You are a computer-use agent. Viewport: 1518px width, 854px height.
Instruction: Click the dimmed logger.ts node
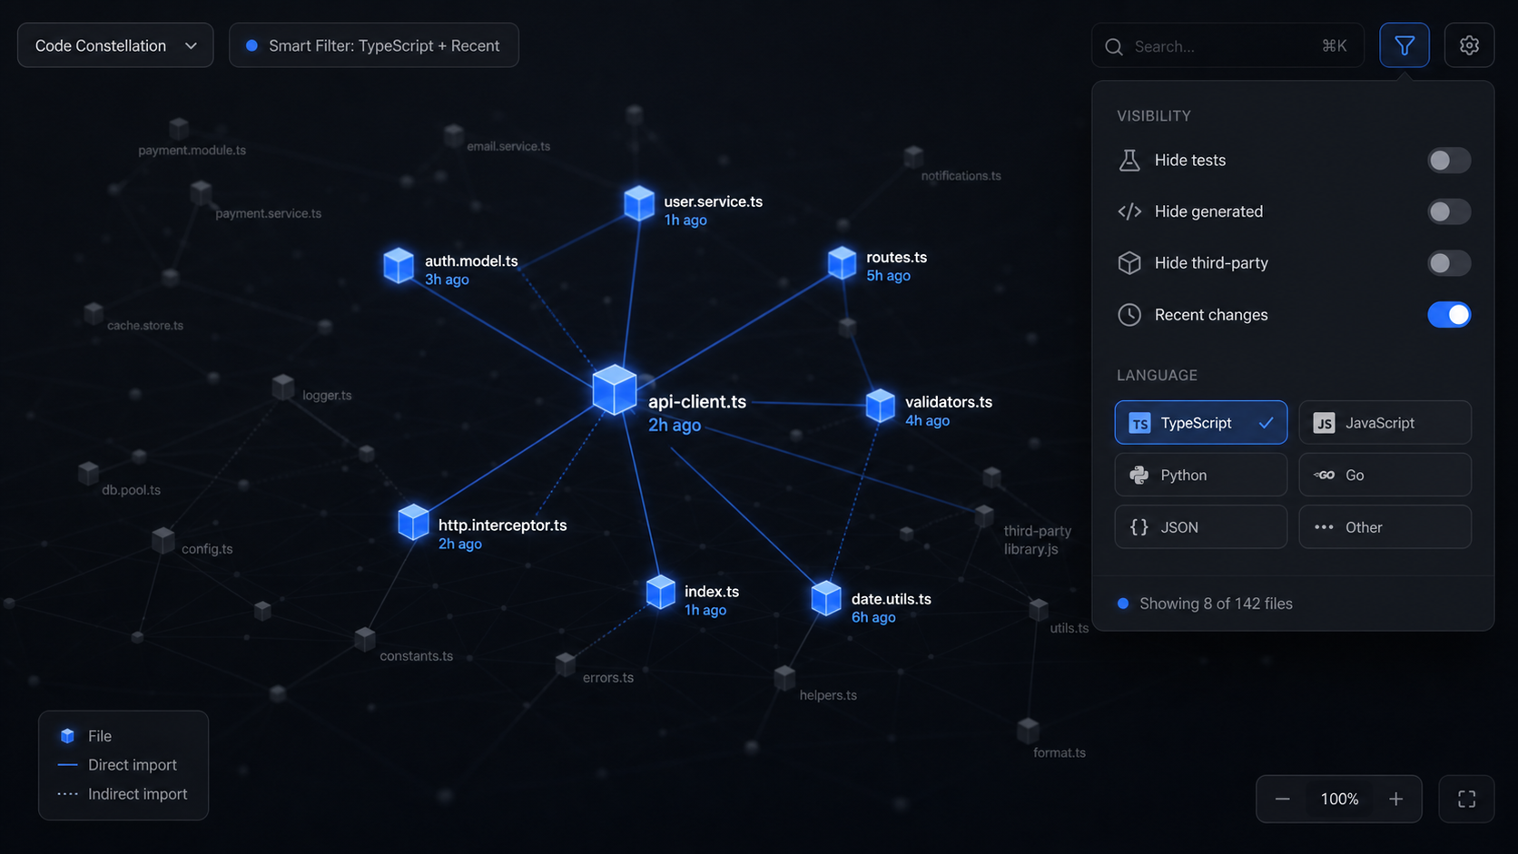click(x=283, y=388)
